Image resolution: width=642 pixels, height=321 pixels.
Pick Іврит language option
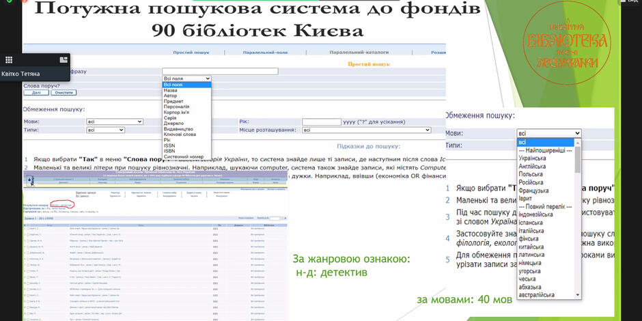pos(525,198)
